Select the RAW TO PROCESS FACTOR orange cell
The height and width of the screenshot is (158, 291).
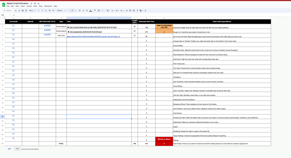point(164,26)
